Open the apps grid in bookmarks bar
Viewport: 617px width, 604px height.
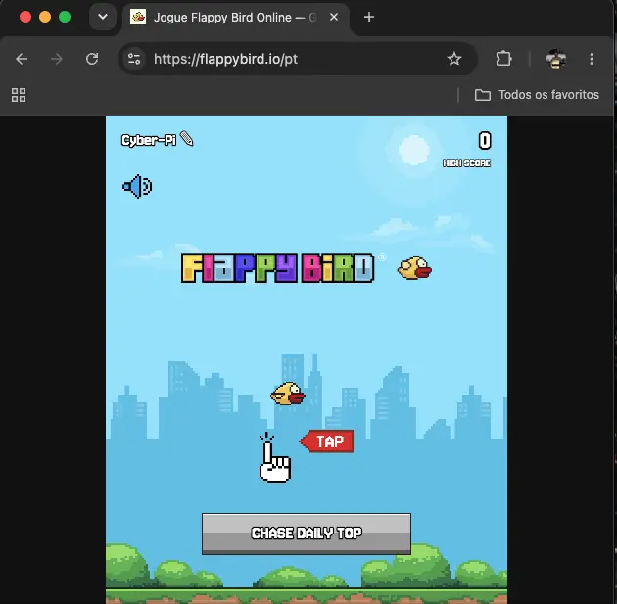tap(19, 95)
